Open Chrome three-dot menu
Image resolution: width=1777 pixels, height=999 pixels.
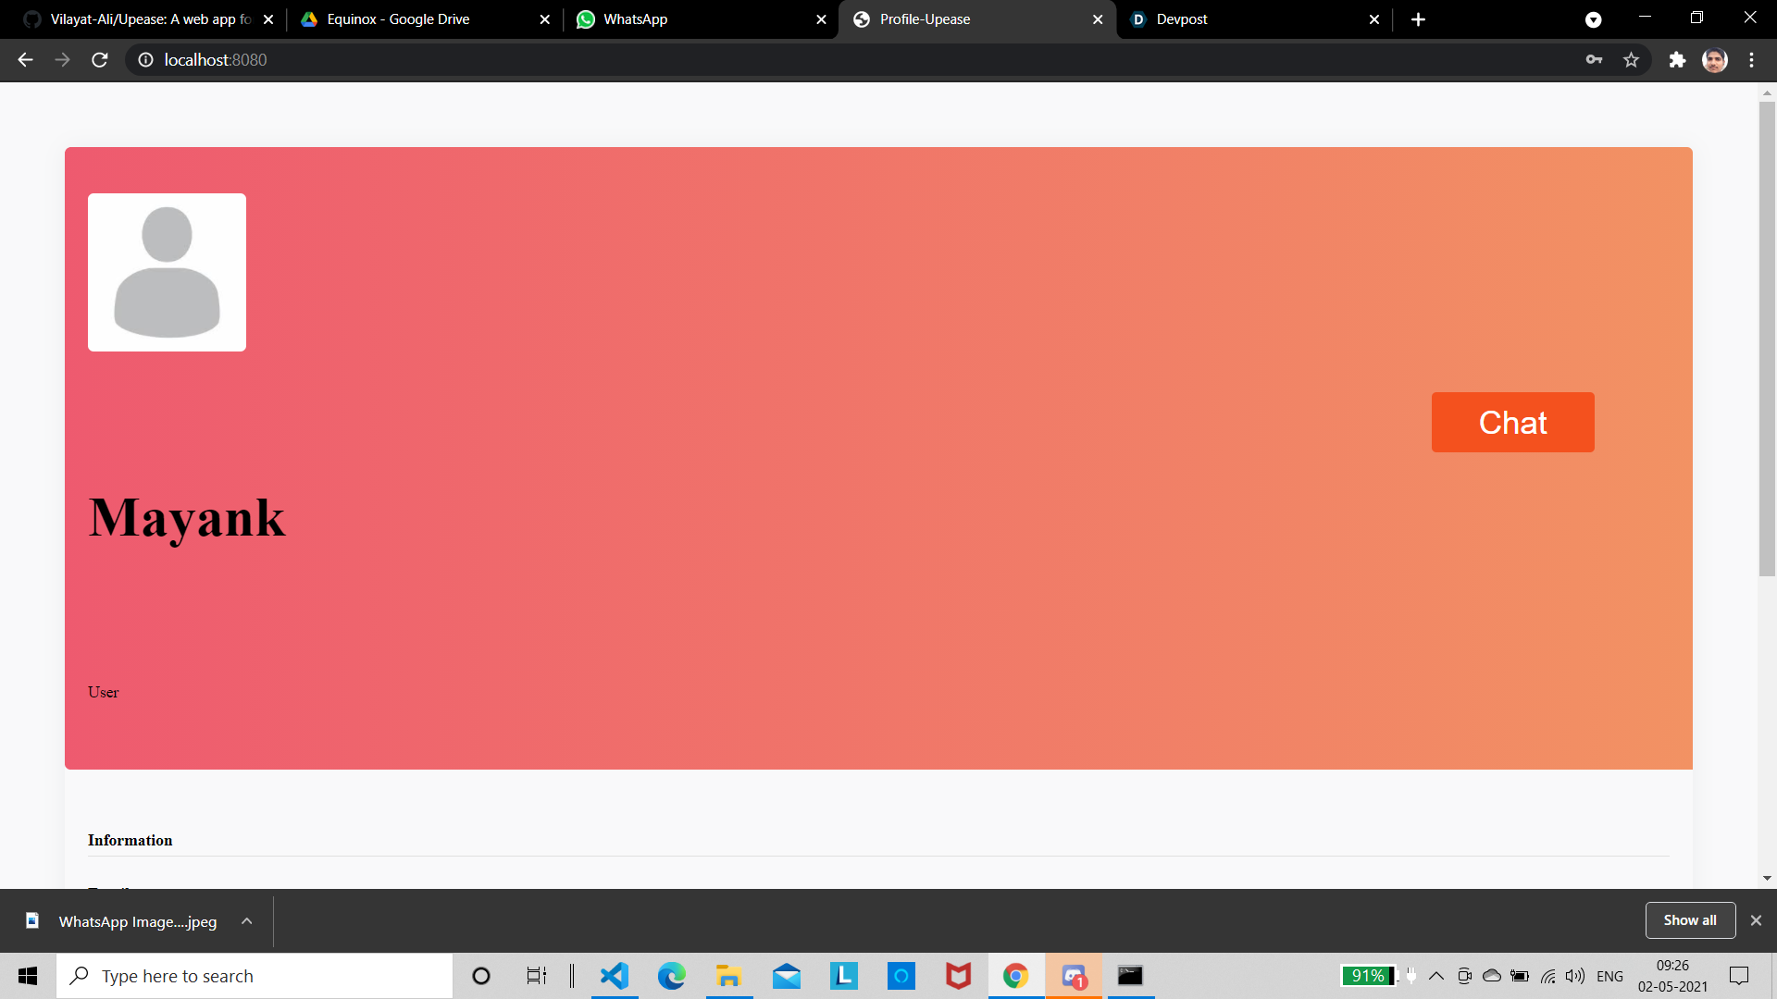point(1751,60)
